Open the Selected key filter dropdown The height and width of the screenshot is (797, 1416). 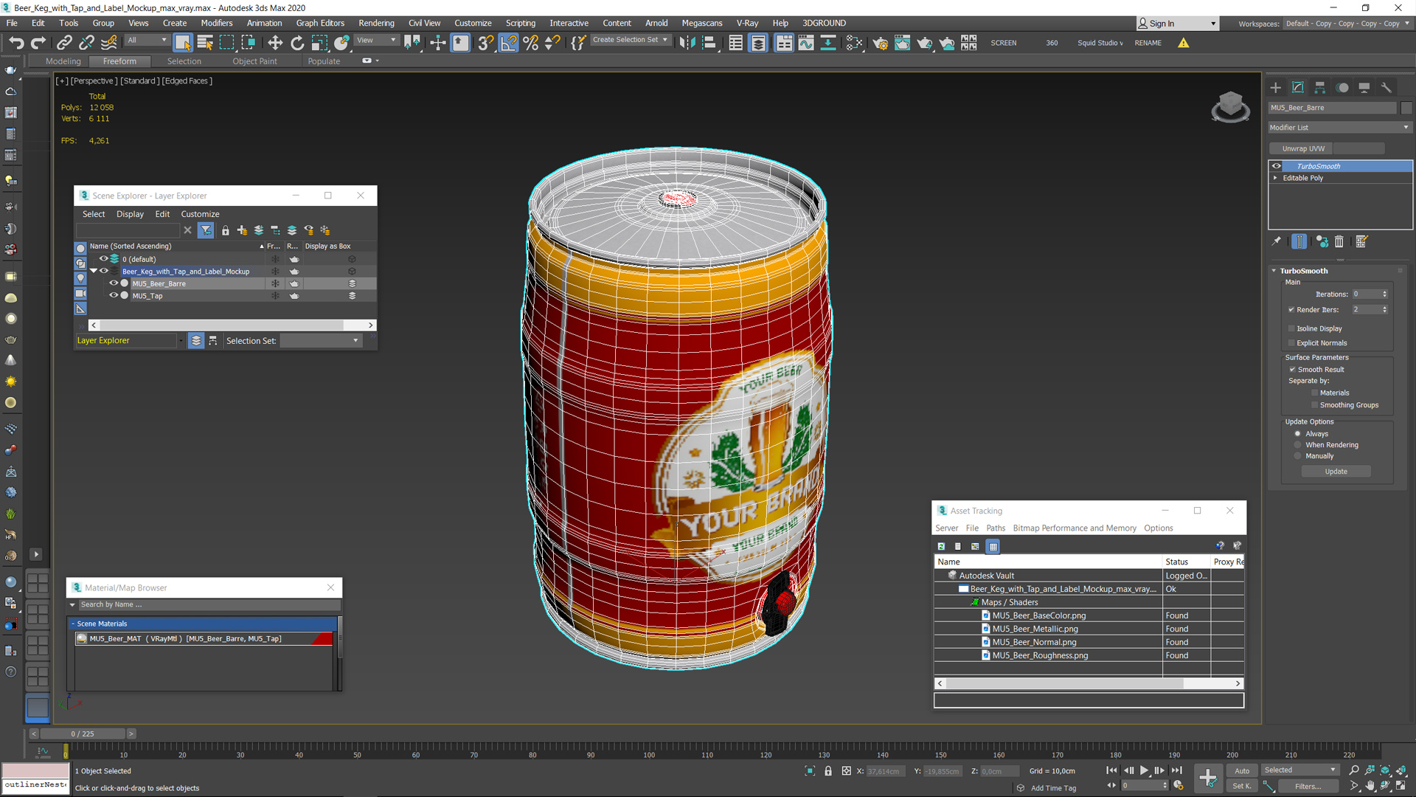(1299, 770)
